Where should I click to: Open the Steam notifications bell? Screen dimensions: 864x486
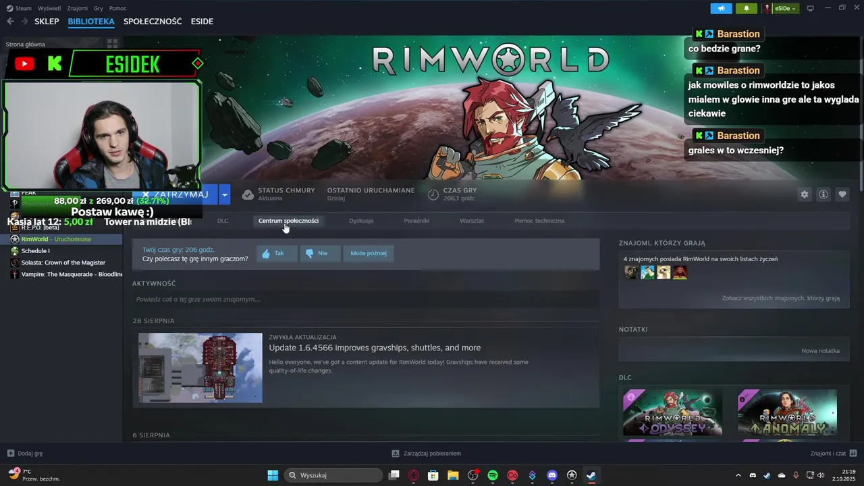coord(746,8)
